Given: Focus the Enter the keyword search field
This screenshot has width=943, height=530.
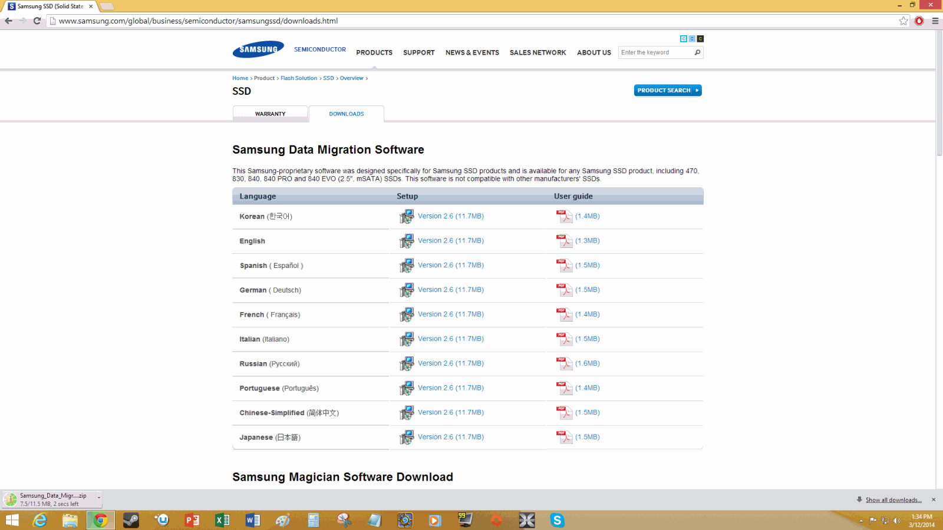Looking at the screenshot, I should (x=656, y=52).
